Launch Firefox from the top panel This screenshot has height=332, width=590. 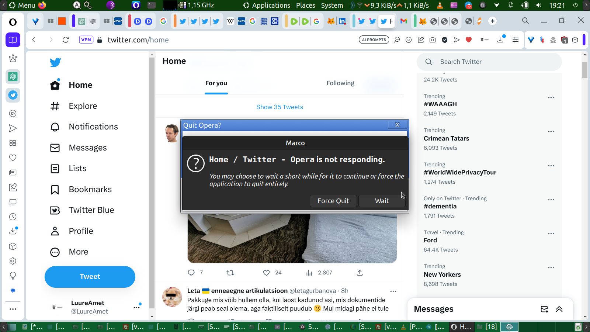pos(42,5)
